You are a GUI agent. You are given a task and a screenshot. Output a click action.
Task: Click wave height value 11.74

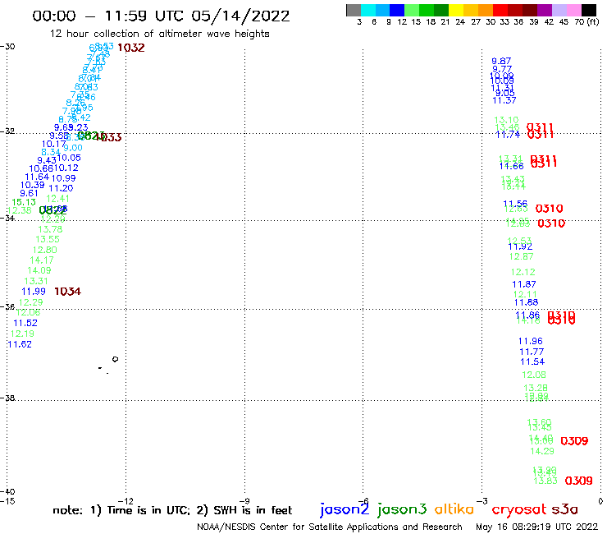tap(508, 135)
